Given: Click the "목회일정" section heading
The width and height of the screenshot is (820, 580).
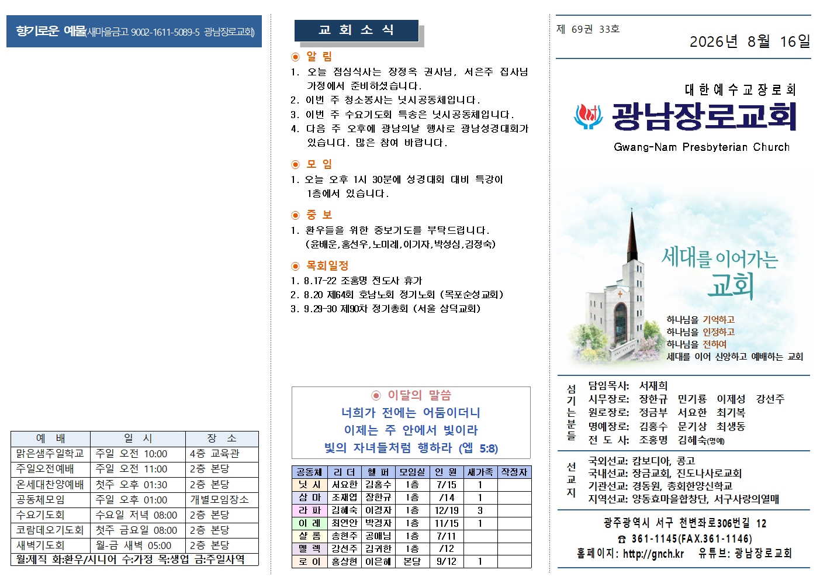Looking at the screenshot, I should [x=327, y=265].
